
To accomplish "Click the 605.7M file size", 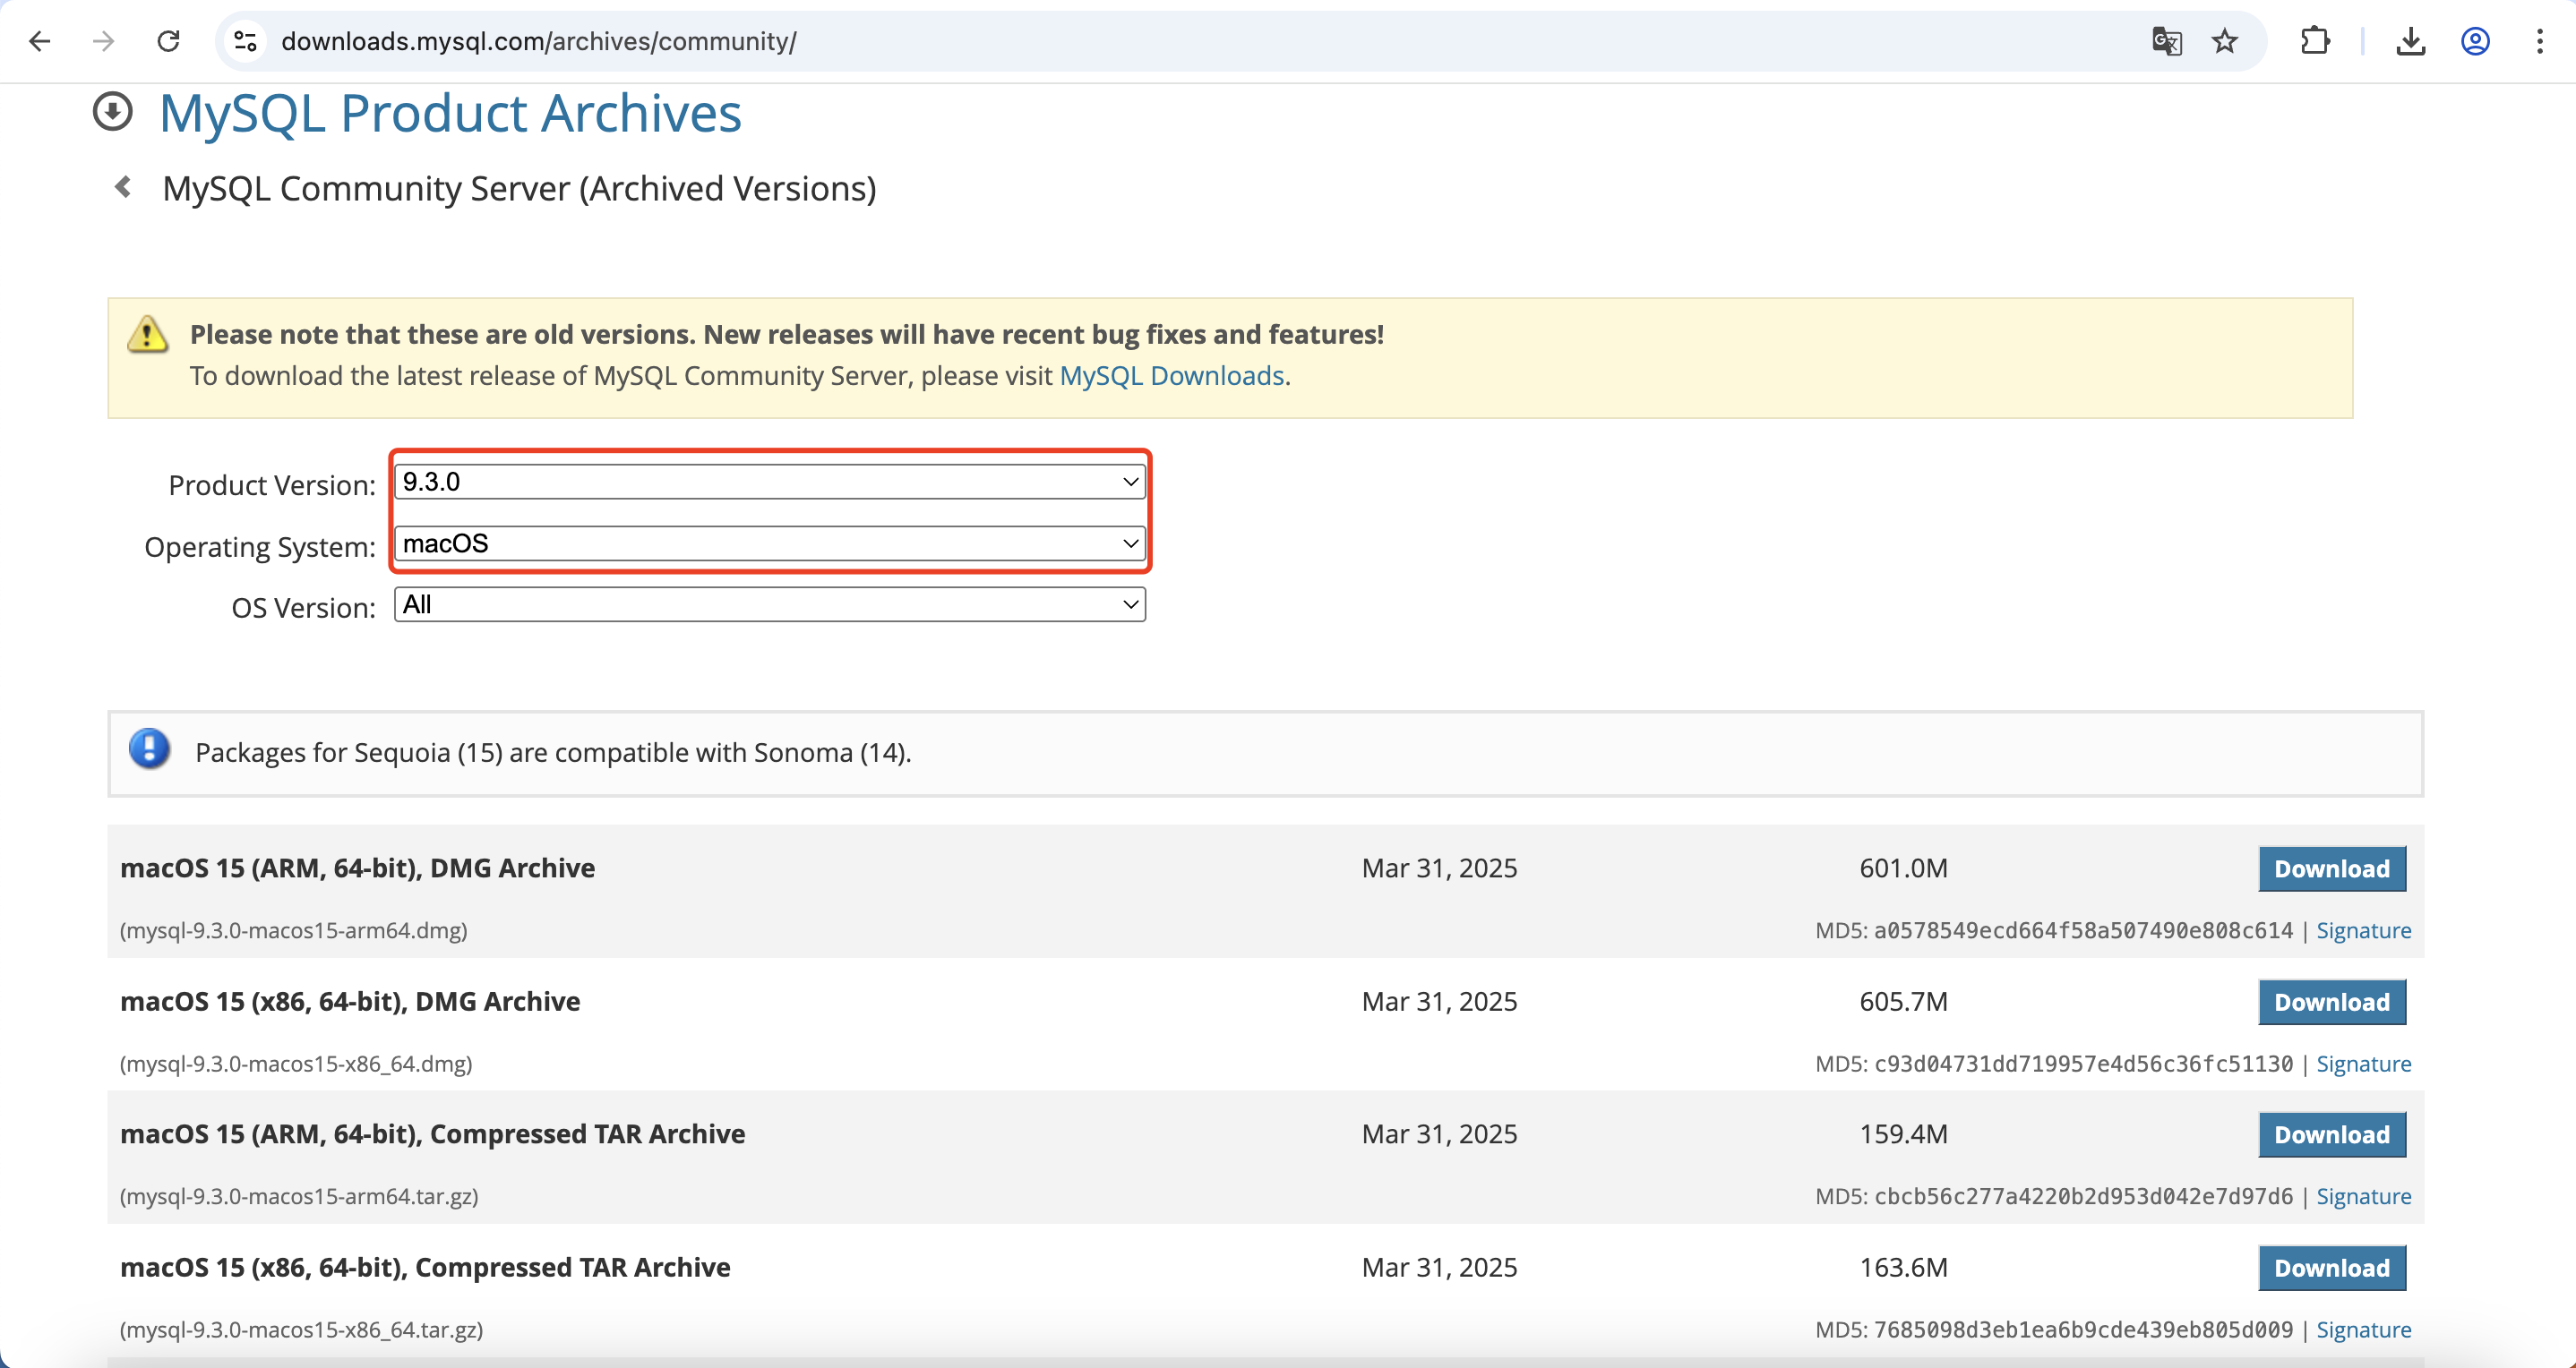I will [1904, 1001].
